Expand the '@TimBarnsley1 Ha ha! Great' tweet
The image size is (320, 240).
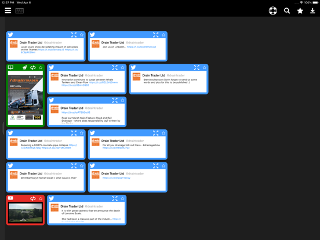(x=74, y=166)
